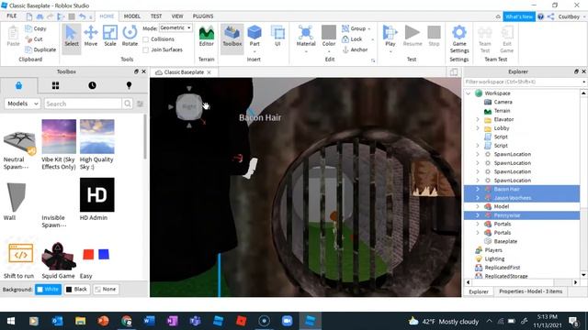This screenshot has width=588, height=330.
Task: Open Zoom from the taskbar
Action: [x=288, y=321]
